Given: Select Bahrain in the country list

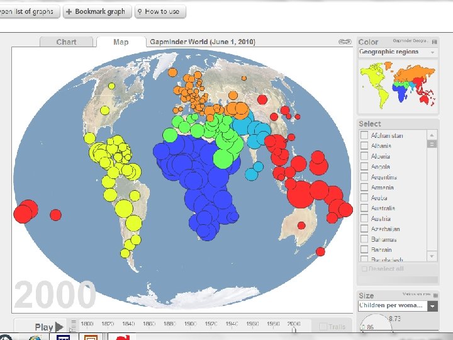Looking at the screenshot, I should click(x=381, y=249).
